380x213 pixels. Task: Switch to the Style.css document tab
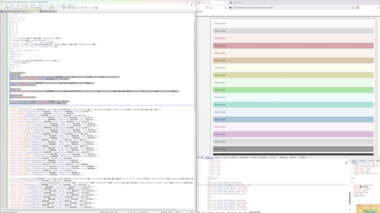32,11
